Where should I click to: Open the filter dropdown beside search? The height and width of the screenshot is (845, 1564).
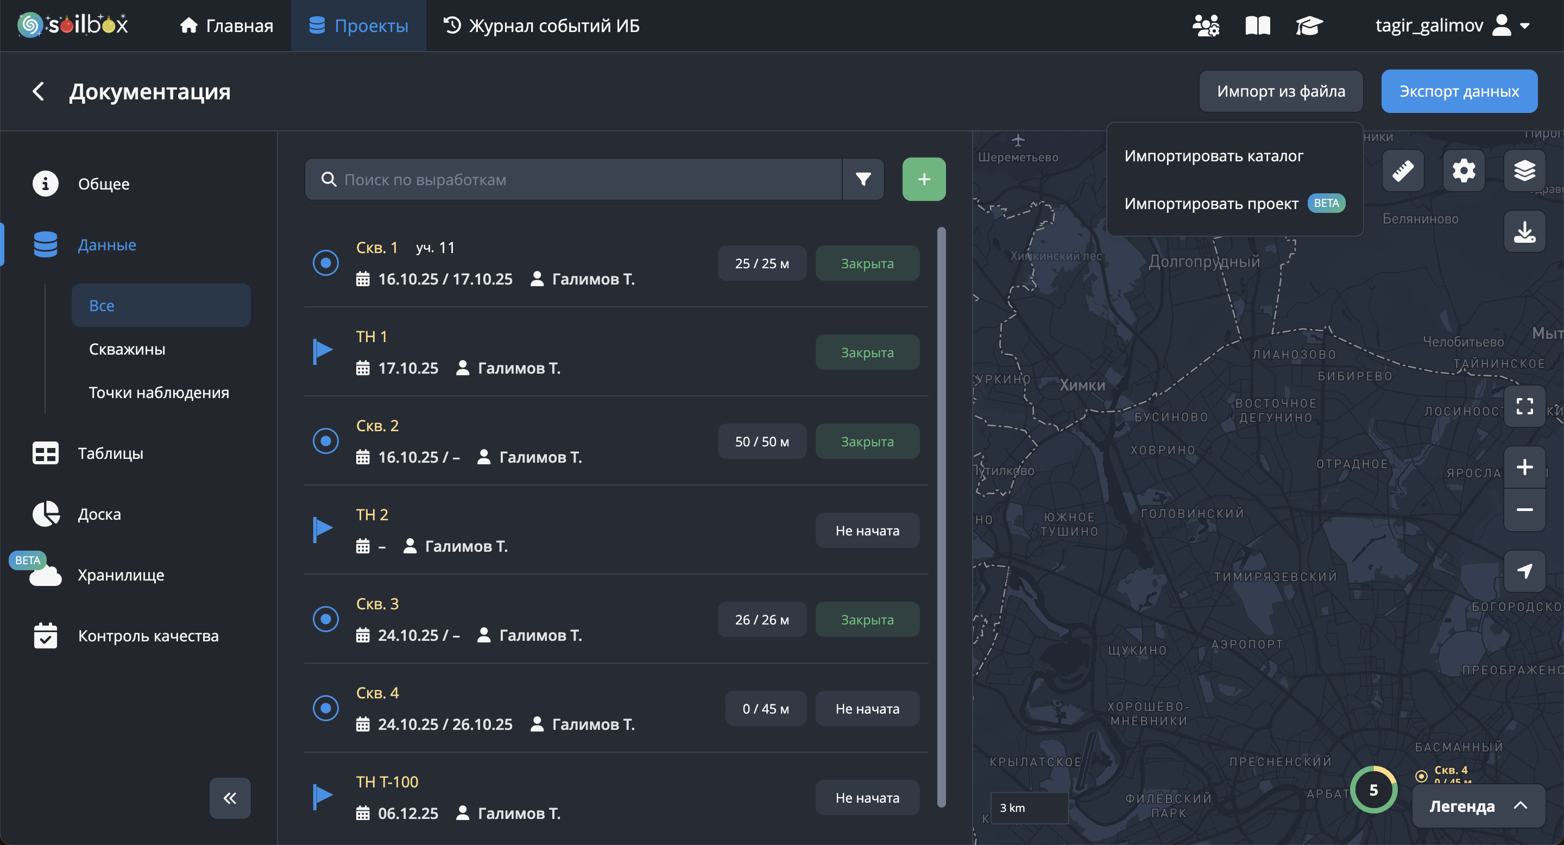(x=863, y=179)
